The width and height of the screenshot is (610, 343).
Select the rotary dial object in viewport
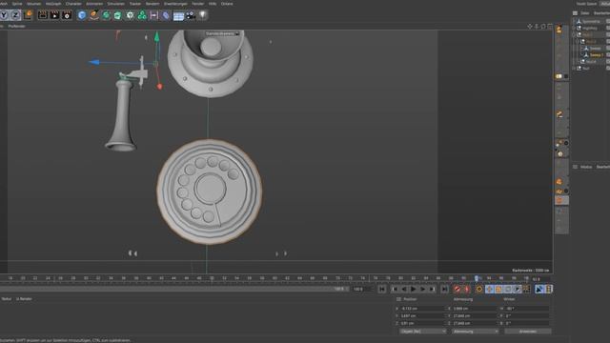(x=210, y=192)
